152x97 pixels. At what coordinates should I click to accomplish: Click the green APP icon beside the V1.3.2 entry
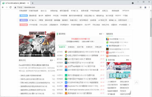[x=66, y=79]
